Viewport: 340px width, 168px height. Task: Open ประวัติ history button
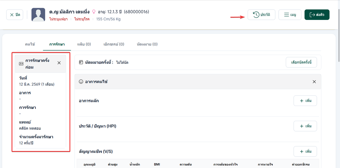pyautogui.click(x=261, y=15)
